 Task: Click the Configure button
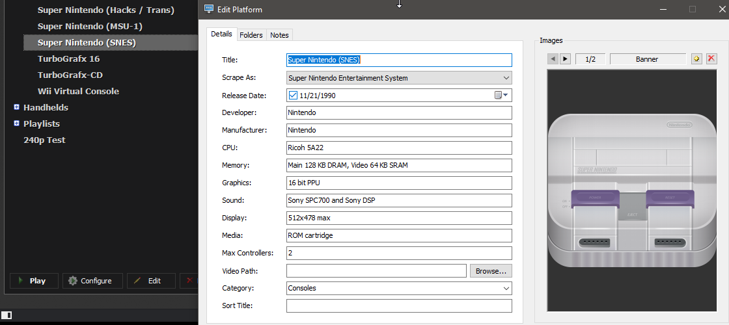click(92, 281)
